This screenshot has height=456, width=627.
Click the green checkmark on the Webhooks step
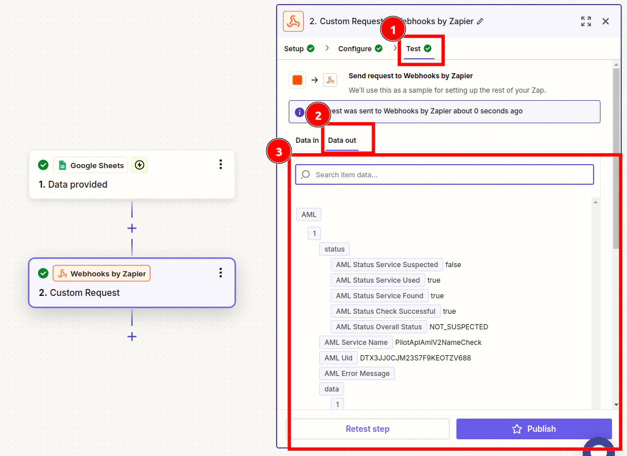click(43, 273)
